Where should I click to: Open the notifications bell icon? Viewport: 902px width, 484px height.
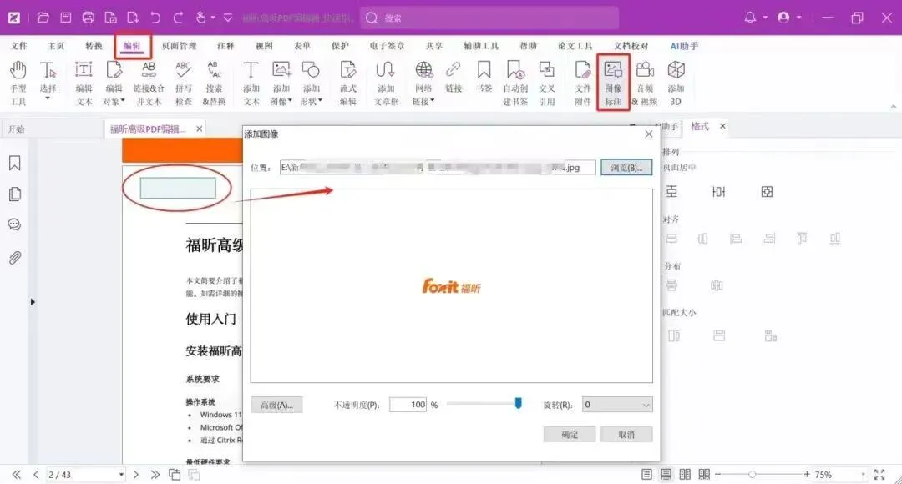click(749, 18)
